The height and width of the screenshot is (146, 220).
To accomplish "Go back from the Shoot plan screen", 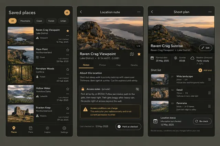I will (152, 12).
